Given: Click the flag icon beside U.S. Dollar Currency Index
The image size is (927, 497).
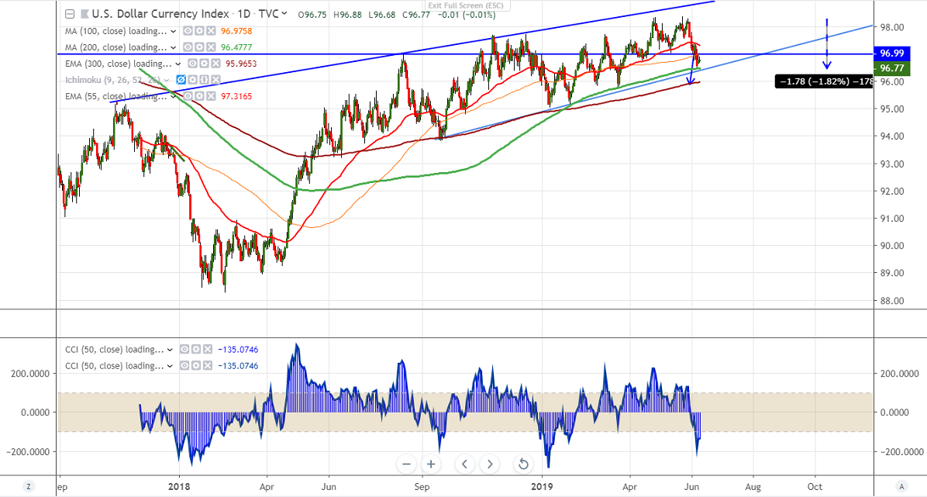Looking at the screenshot, I should pos(84,14).
